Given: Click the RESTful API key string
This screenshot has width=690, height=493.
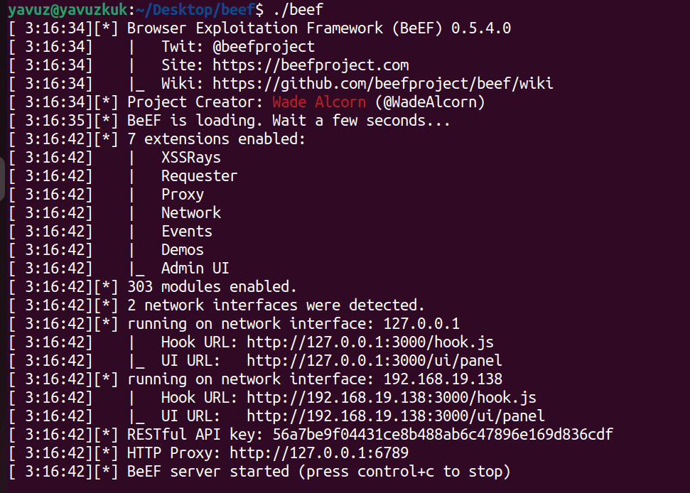Looking at the screenshot, I should pyautogui.click(x=443, y=435).
